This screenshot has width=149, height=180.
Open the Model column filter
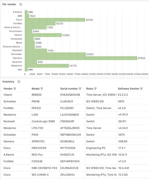click(x=42, y=89)
